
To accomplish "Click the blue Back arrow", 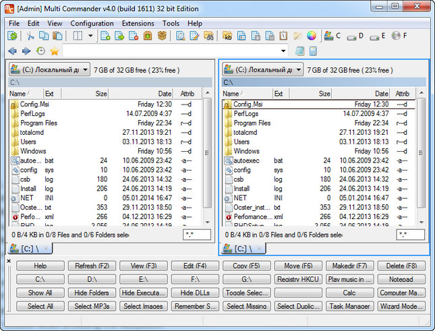I will click(13, 51).
